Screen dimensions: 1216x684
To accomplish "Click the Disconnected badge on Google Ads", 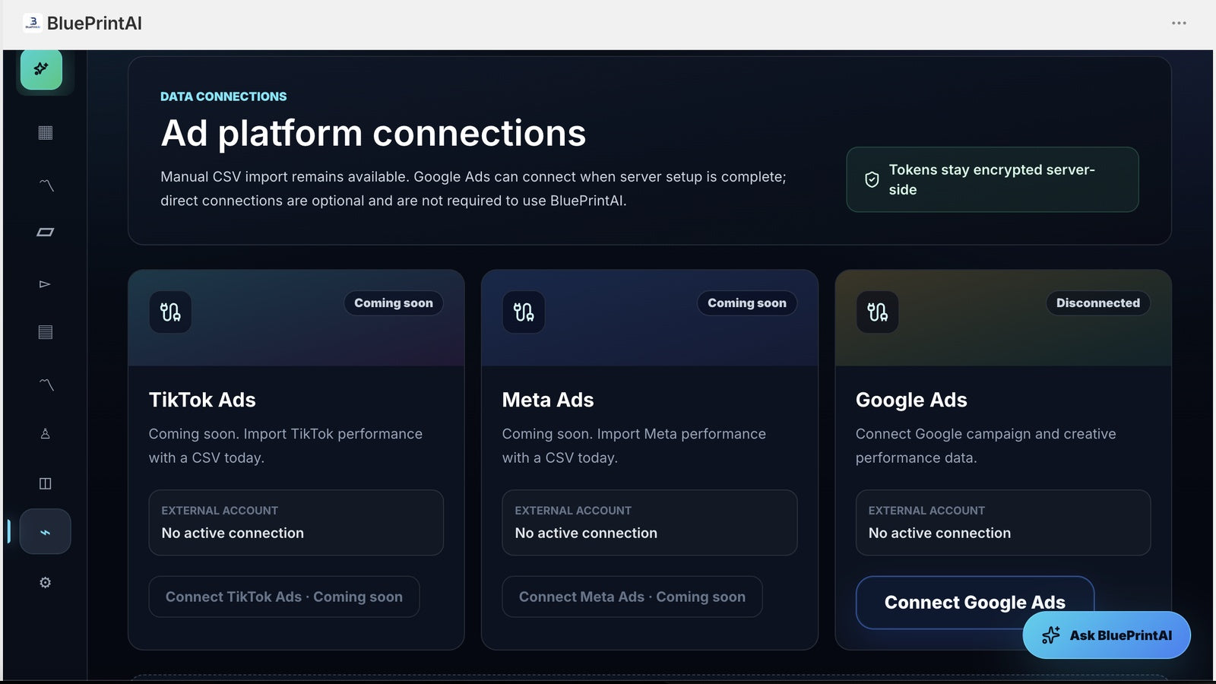I will [1098, 303].
